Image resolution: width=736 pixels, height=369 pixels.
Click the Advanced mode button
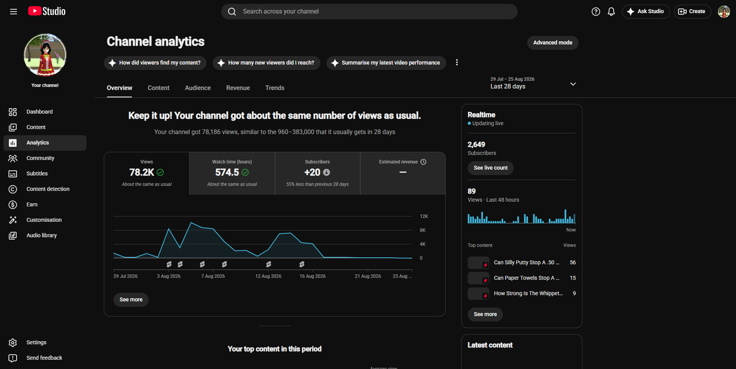click(x=553, y=43)
